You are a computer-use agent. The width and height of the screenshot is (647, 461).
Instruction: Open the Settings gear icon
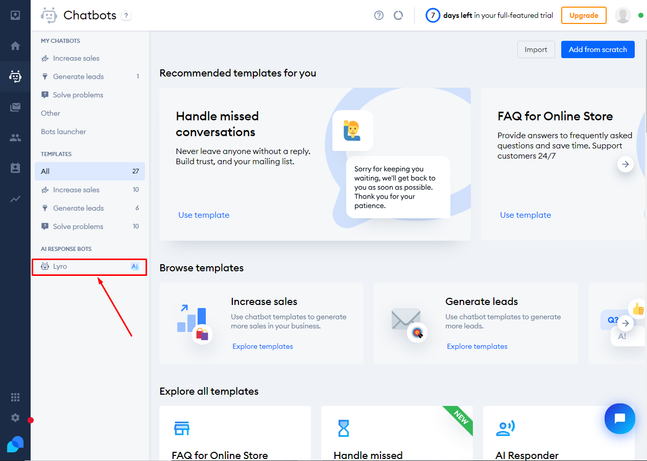click(x=15, y=418)
